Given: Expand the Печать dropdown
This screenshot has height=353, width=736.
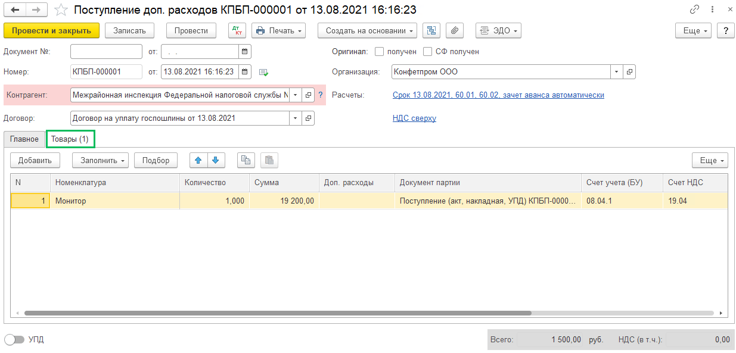Looking at the screenshot, I should click(x=278, y=30).
